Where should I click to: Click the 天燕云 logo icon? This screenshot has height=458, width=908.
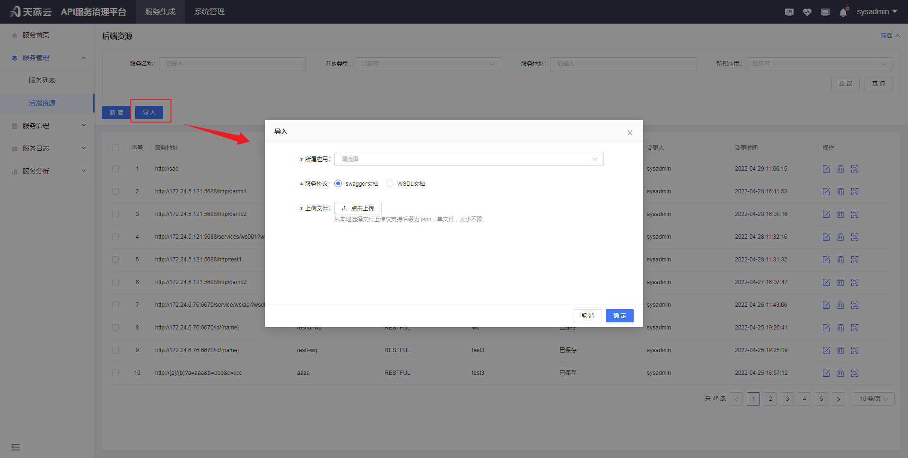coord(15,11)
